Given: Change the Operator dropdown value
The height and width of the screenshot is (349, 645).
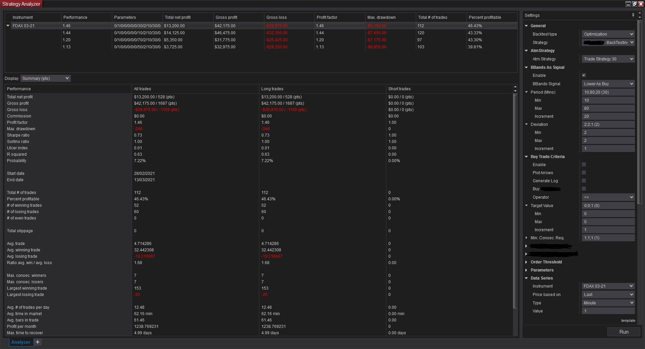Looking at the screenshot, I should click(x=608, y=197).
